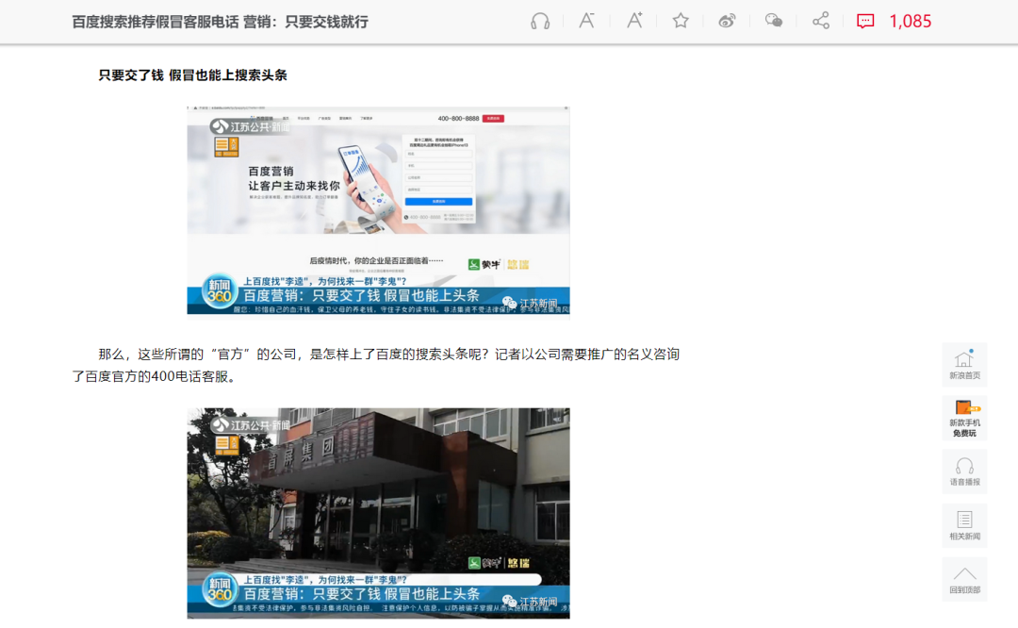Decrease font size with small A icon
This screenshot has width=1018, height=628.
pyautogui.click(x=586, y=22)
